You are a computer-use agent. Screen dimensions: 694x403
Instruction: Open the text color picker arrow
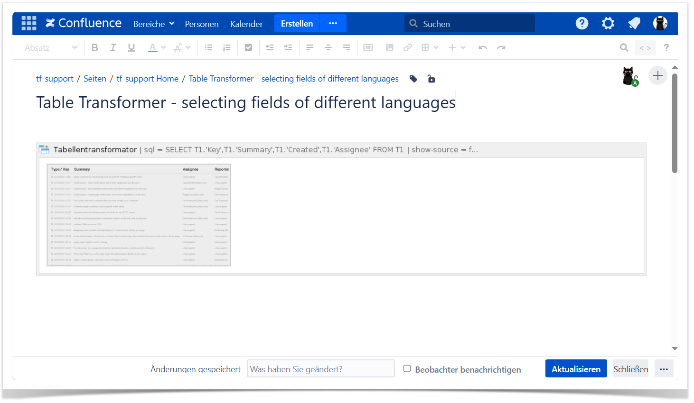pos(163,47)
